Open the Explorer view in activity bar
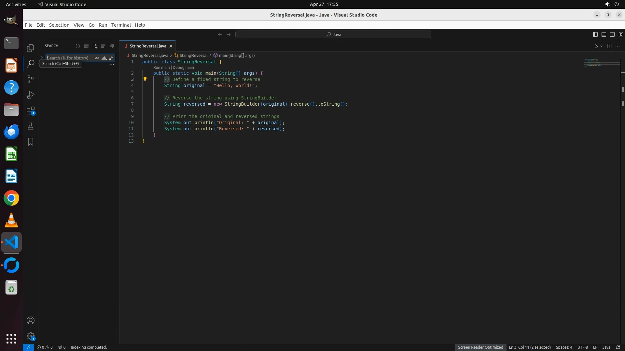Screen dimensions: 625x351 point(30,48)
